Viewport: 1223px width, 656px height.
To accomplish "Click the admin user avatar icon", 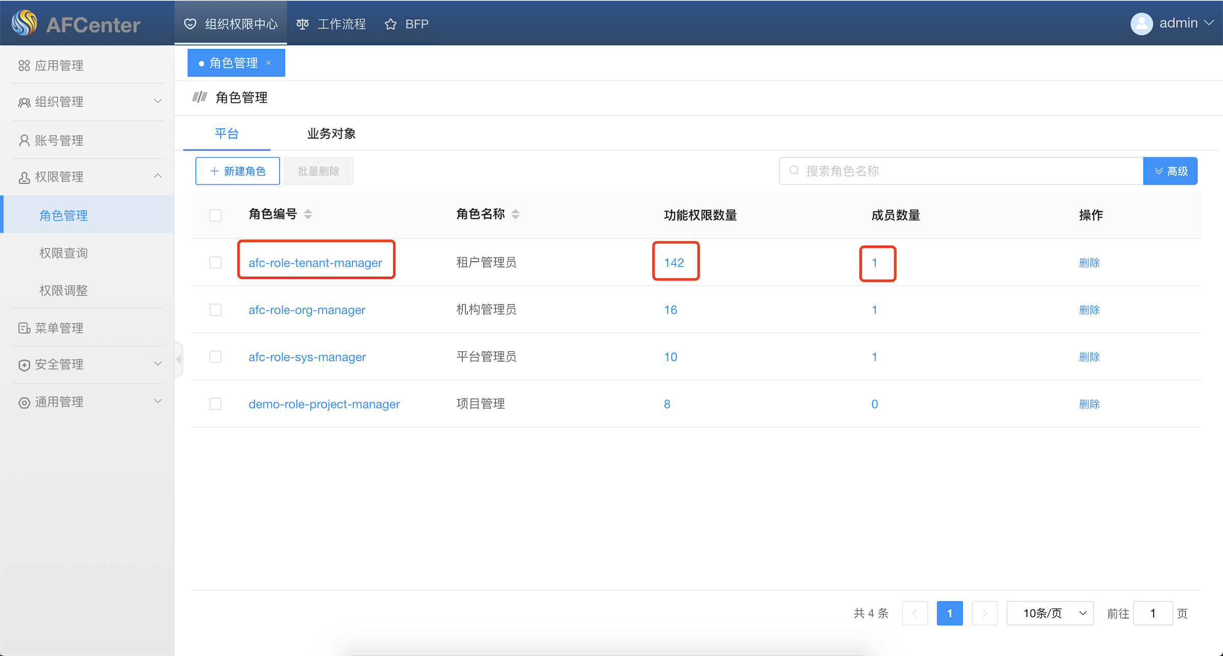I will 1141,23.
